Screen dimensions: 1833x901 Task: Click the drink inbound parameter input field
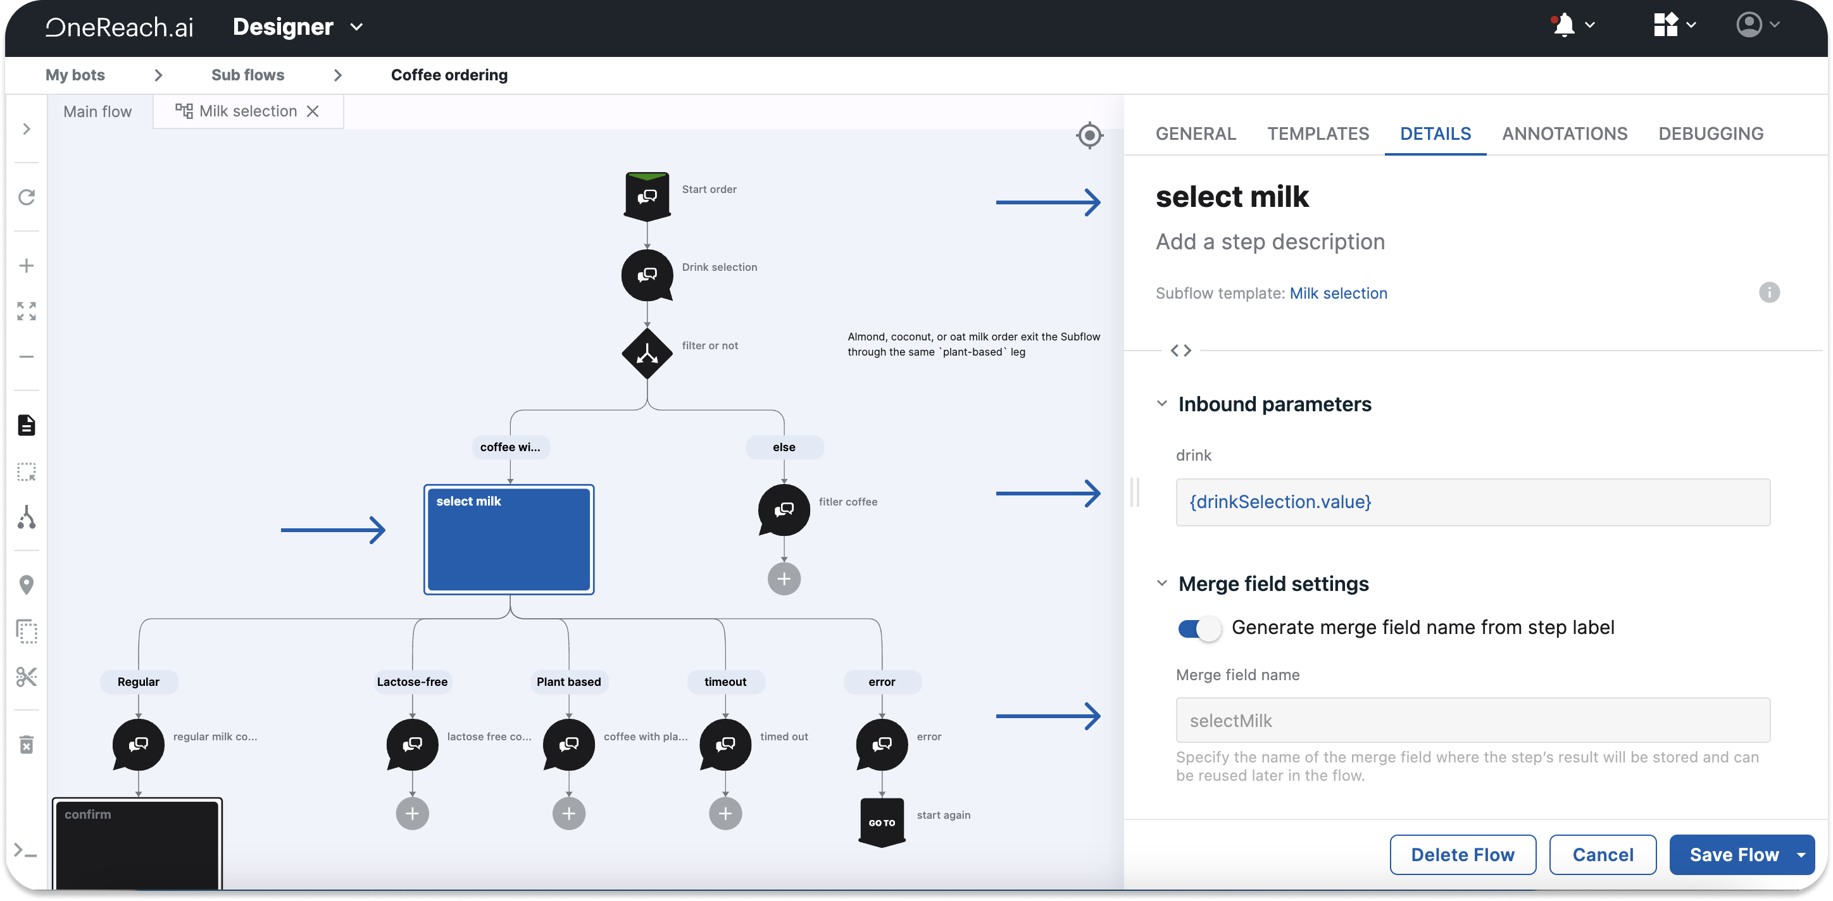pyautogui.click(x=1472, y=502)
